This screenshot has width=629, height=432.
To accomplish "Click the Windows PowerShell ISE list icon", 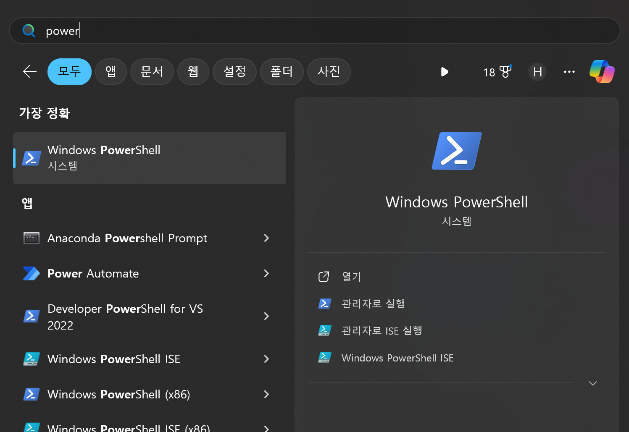I will [32, 359].
